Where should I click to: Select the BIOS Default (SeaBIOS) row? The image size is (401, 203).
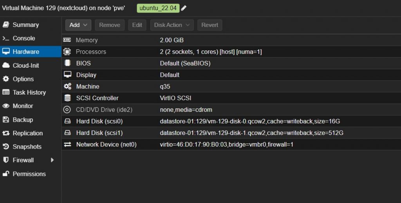[x=231, y=63]
